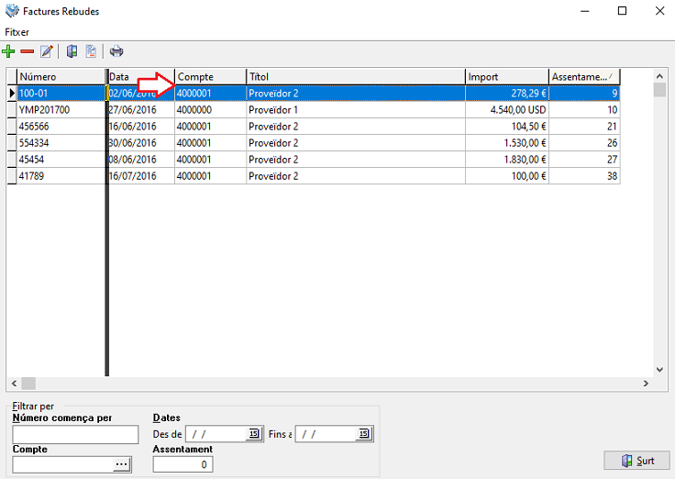
Task: Click the document sheet icon in the toolbar
Action: click(x=91, y=51)
